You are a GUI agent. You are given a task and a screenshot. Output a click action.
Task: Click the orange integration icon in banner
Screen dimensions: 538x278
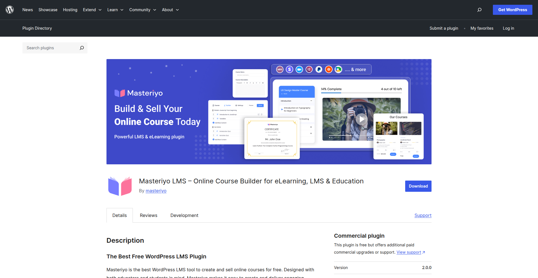point(329,69)
